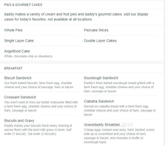Viewport: 165px width, 146px height.
Task: Open the Pie/cake Slices item
Action: pyautogui.click(x=96, y=30)
